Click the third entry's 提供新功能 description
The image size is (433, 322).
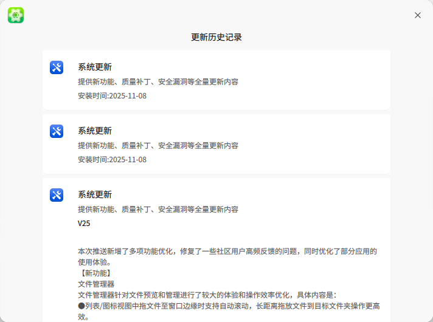pos(158,210)
